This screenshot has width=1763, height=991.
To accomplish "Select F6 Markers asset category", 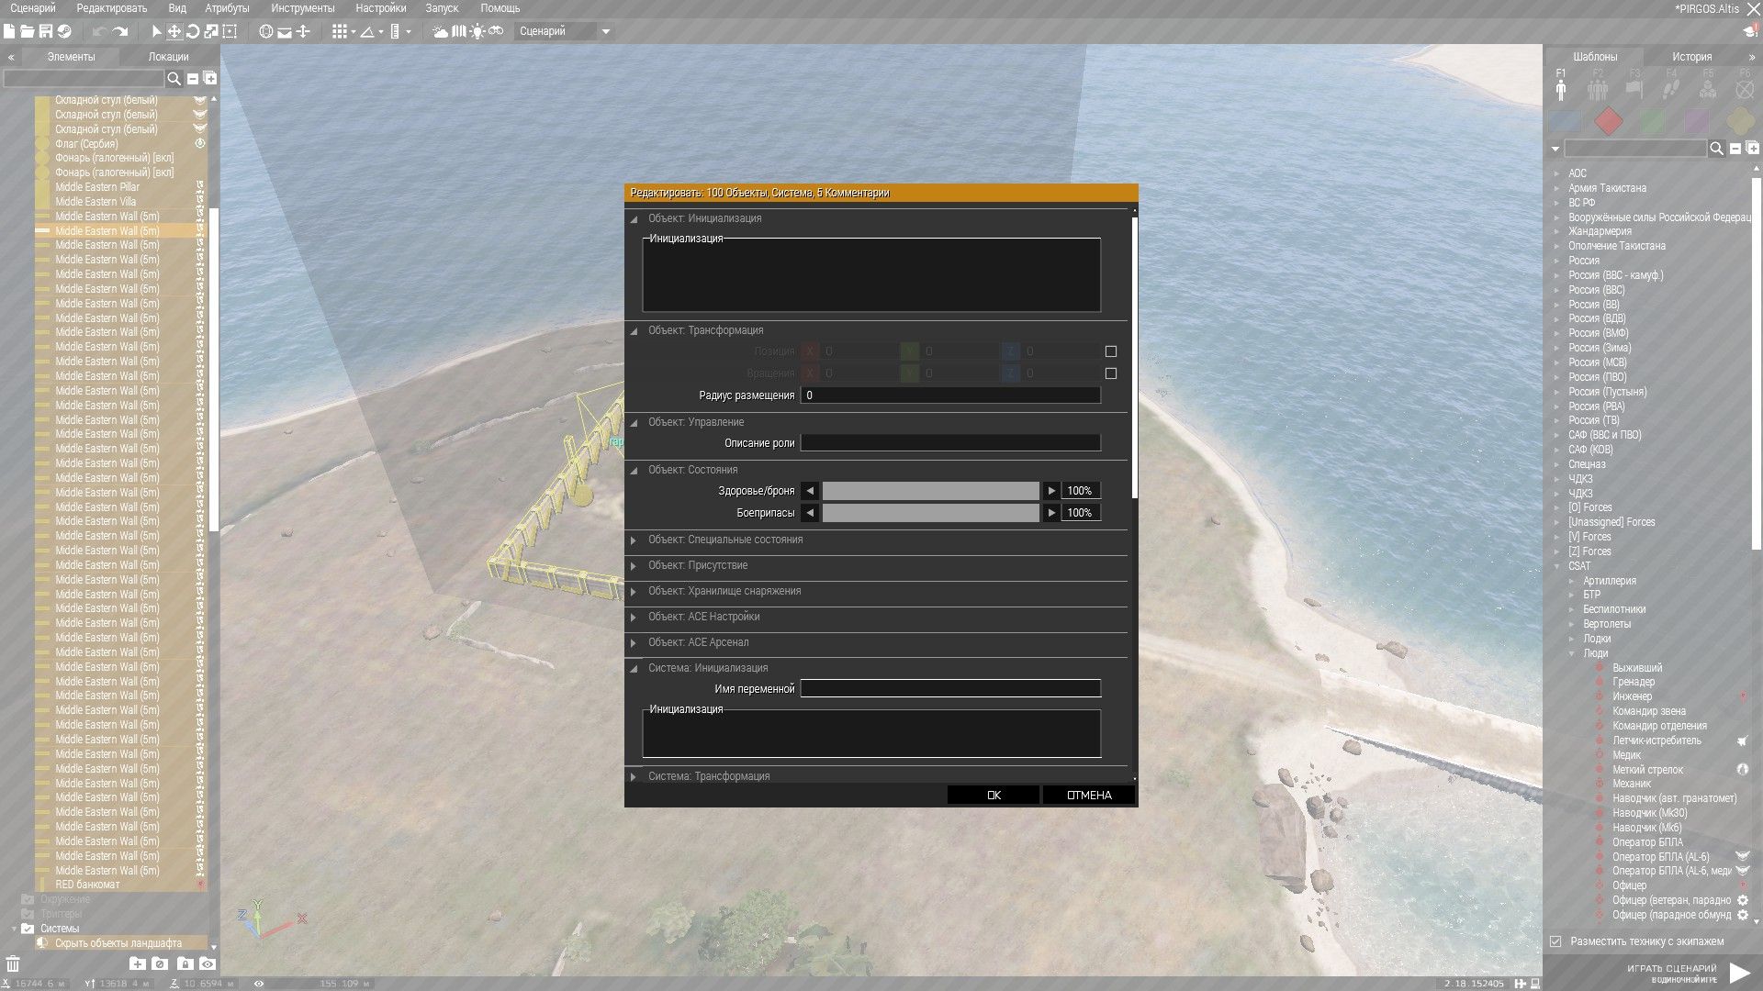I will 1744,85.
